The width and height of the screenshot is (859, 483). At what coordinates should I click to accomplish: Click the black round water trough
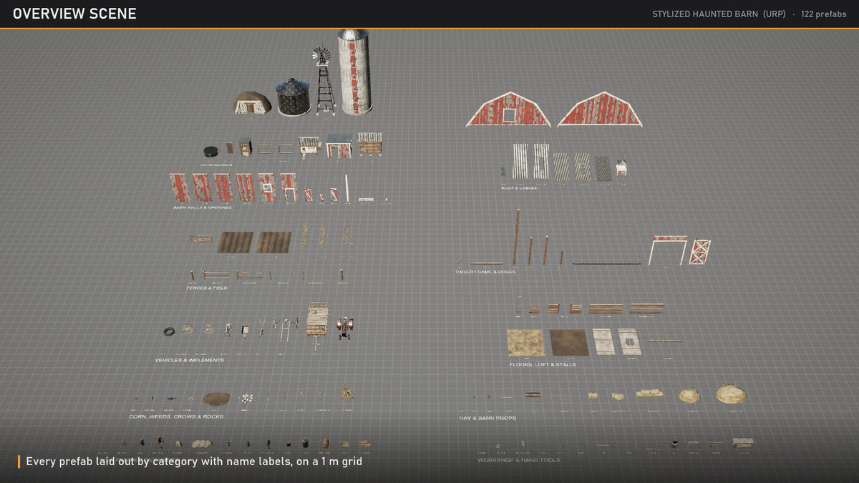pyautogui.click(x=211, y=152)
